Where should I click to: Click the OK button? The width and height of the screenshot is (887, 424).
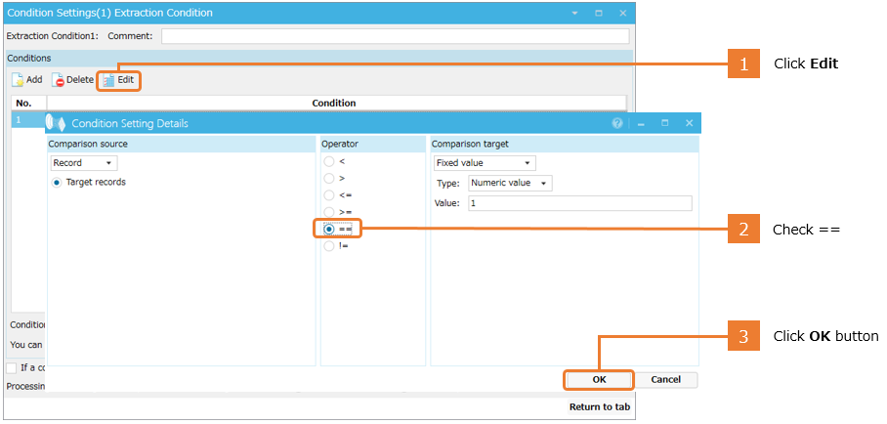[599, 379]
